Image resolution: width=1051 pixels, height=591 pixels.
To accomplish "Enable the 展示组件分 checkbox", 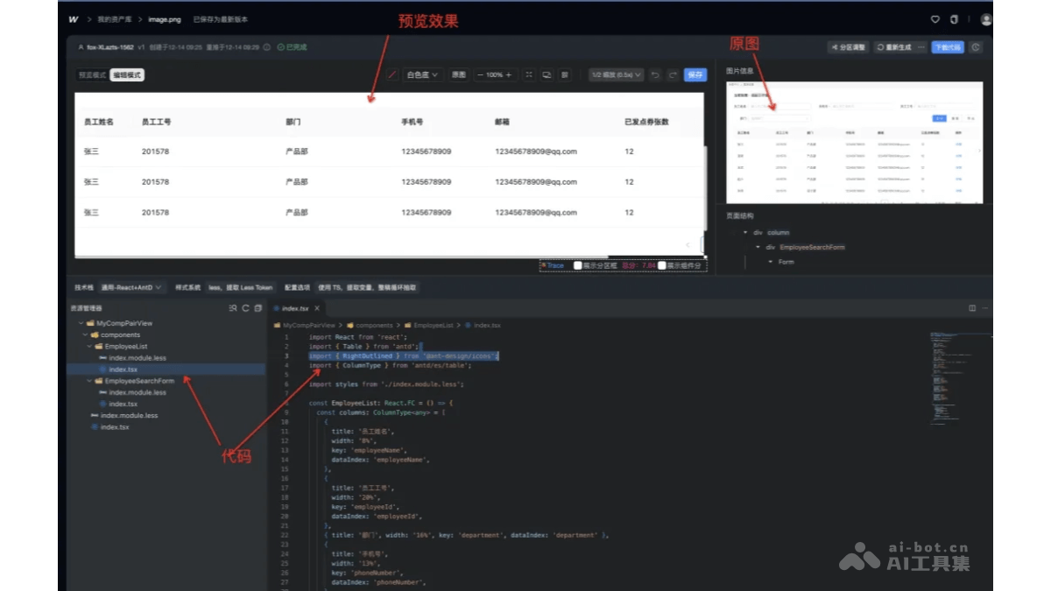I will tap(660, 265).
